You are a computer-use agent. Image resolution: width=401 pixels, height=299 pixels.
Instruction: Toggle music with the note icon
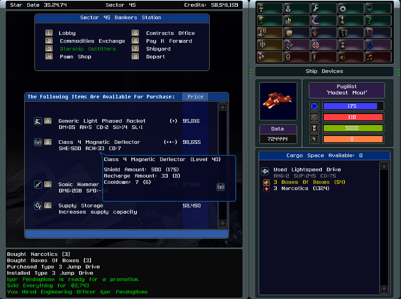(378, 57)
